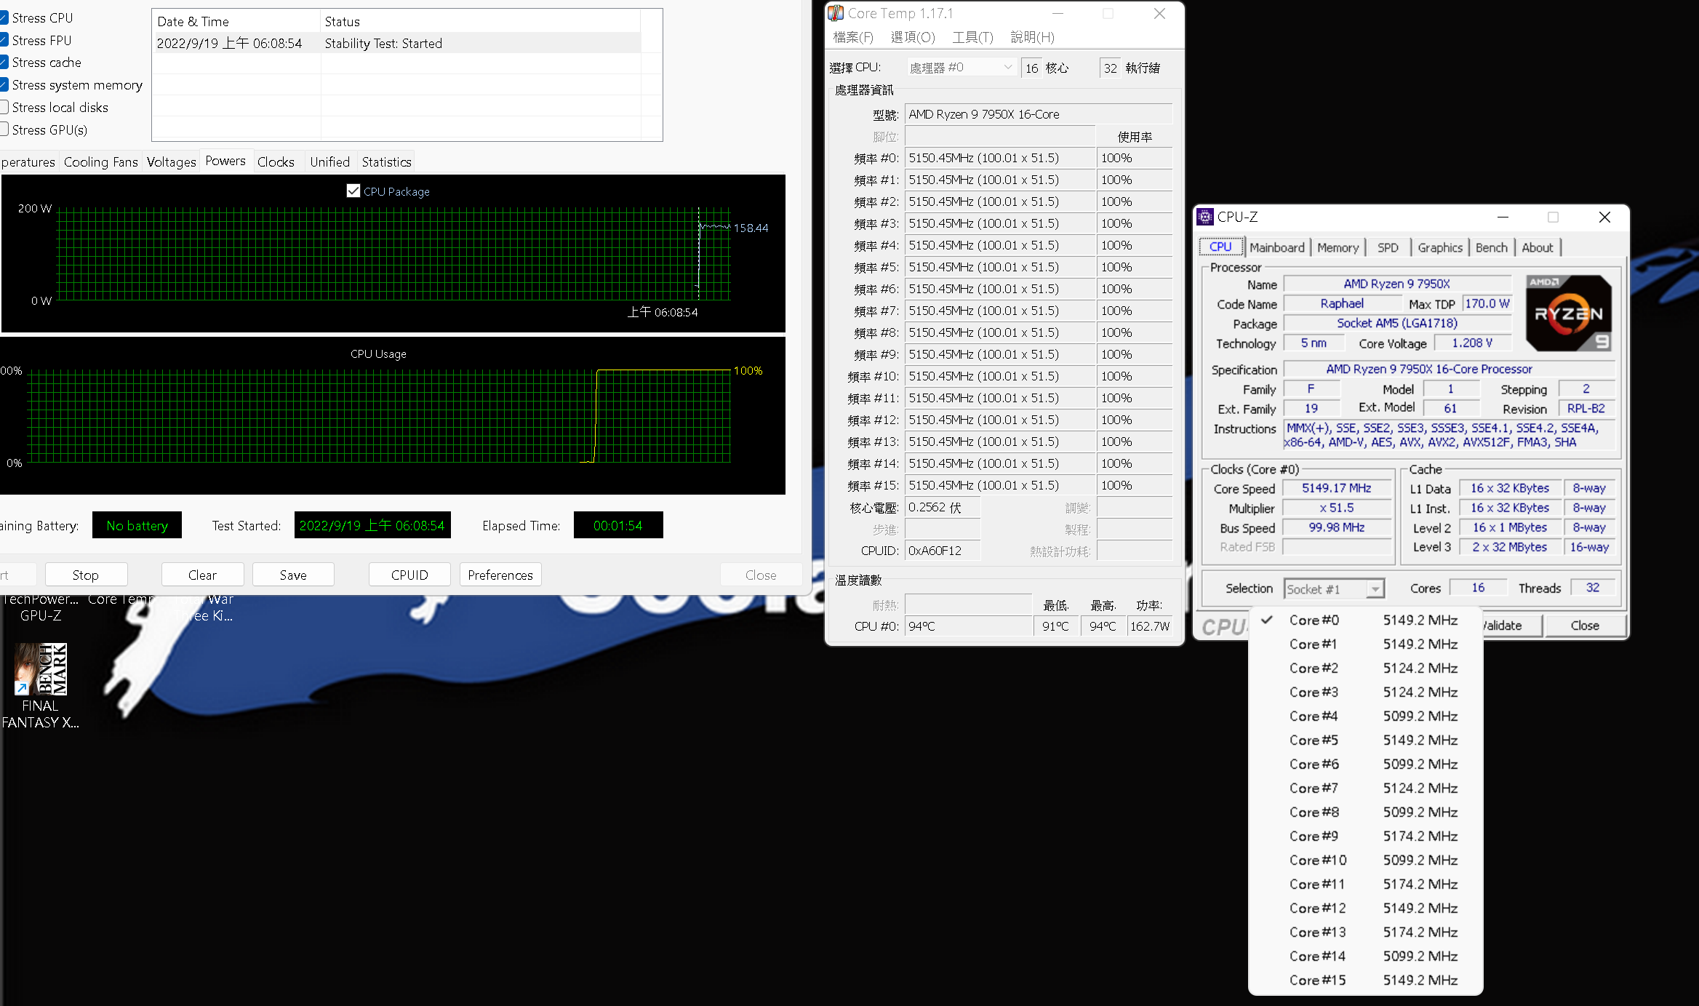Toggle Stress system memory checkbox
The height and width of the screenshot is (1006, 1699).
pyautogui.click(x=4, y=85)
